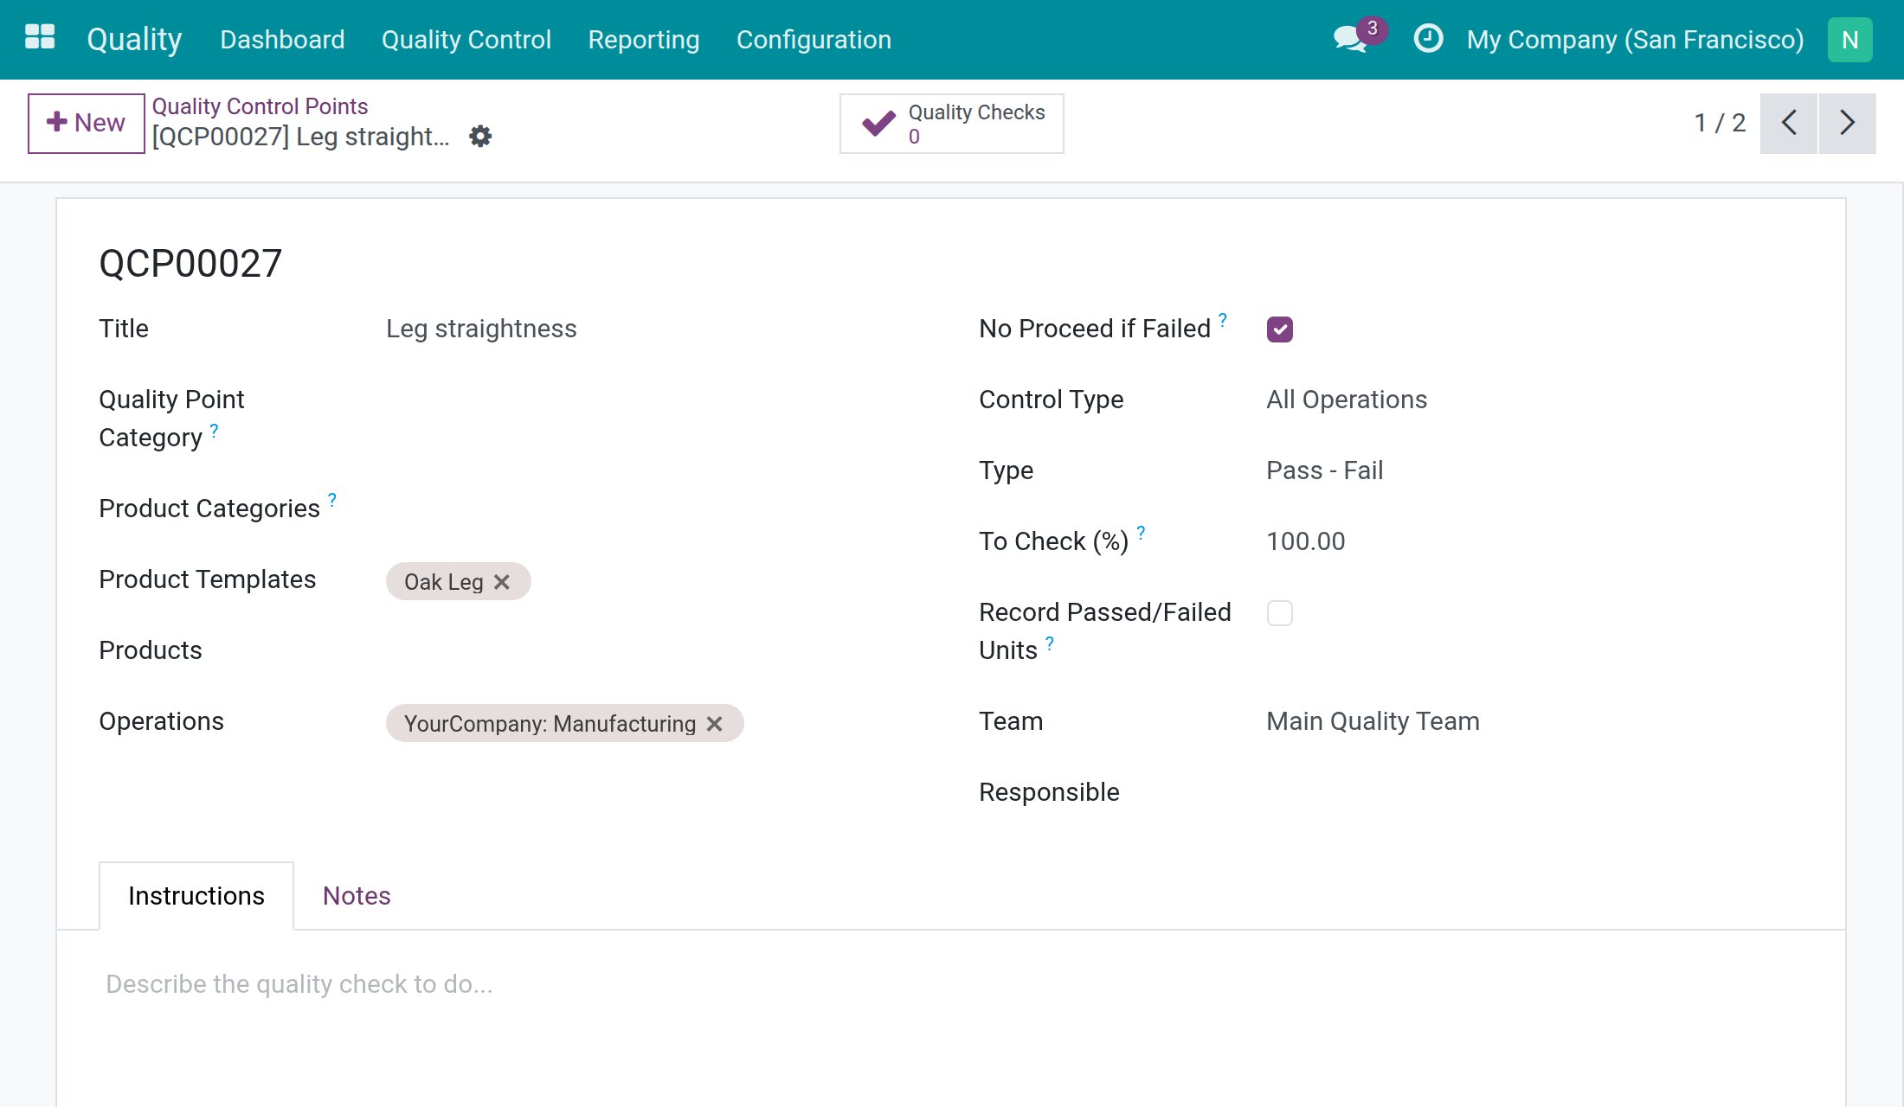
Task: Open the Configuration menu
Action: [814, 40]
